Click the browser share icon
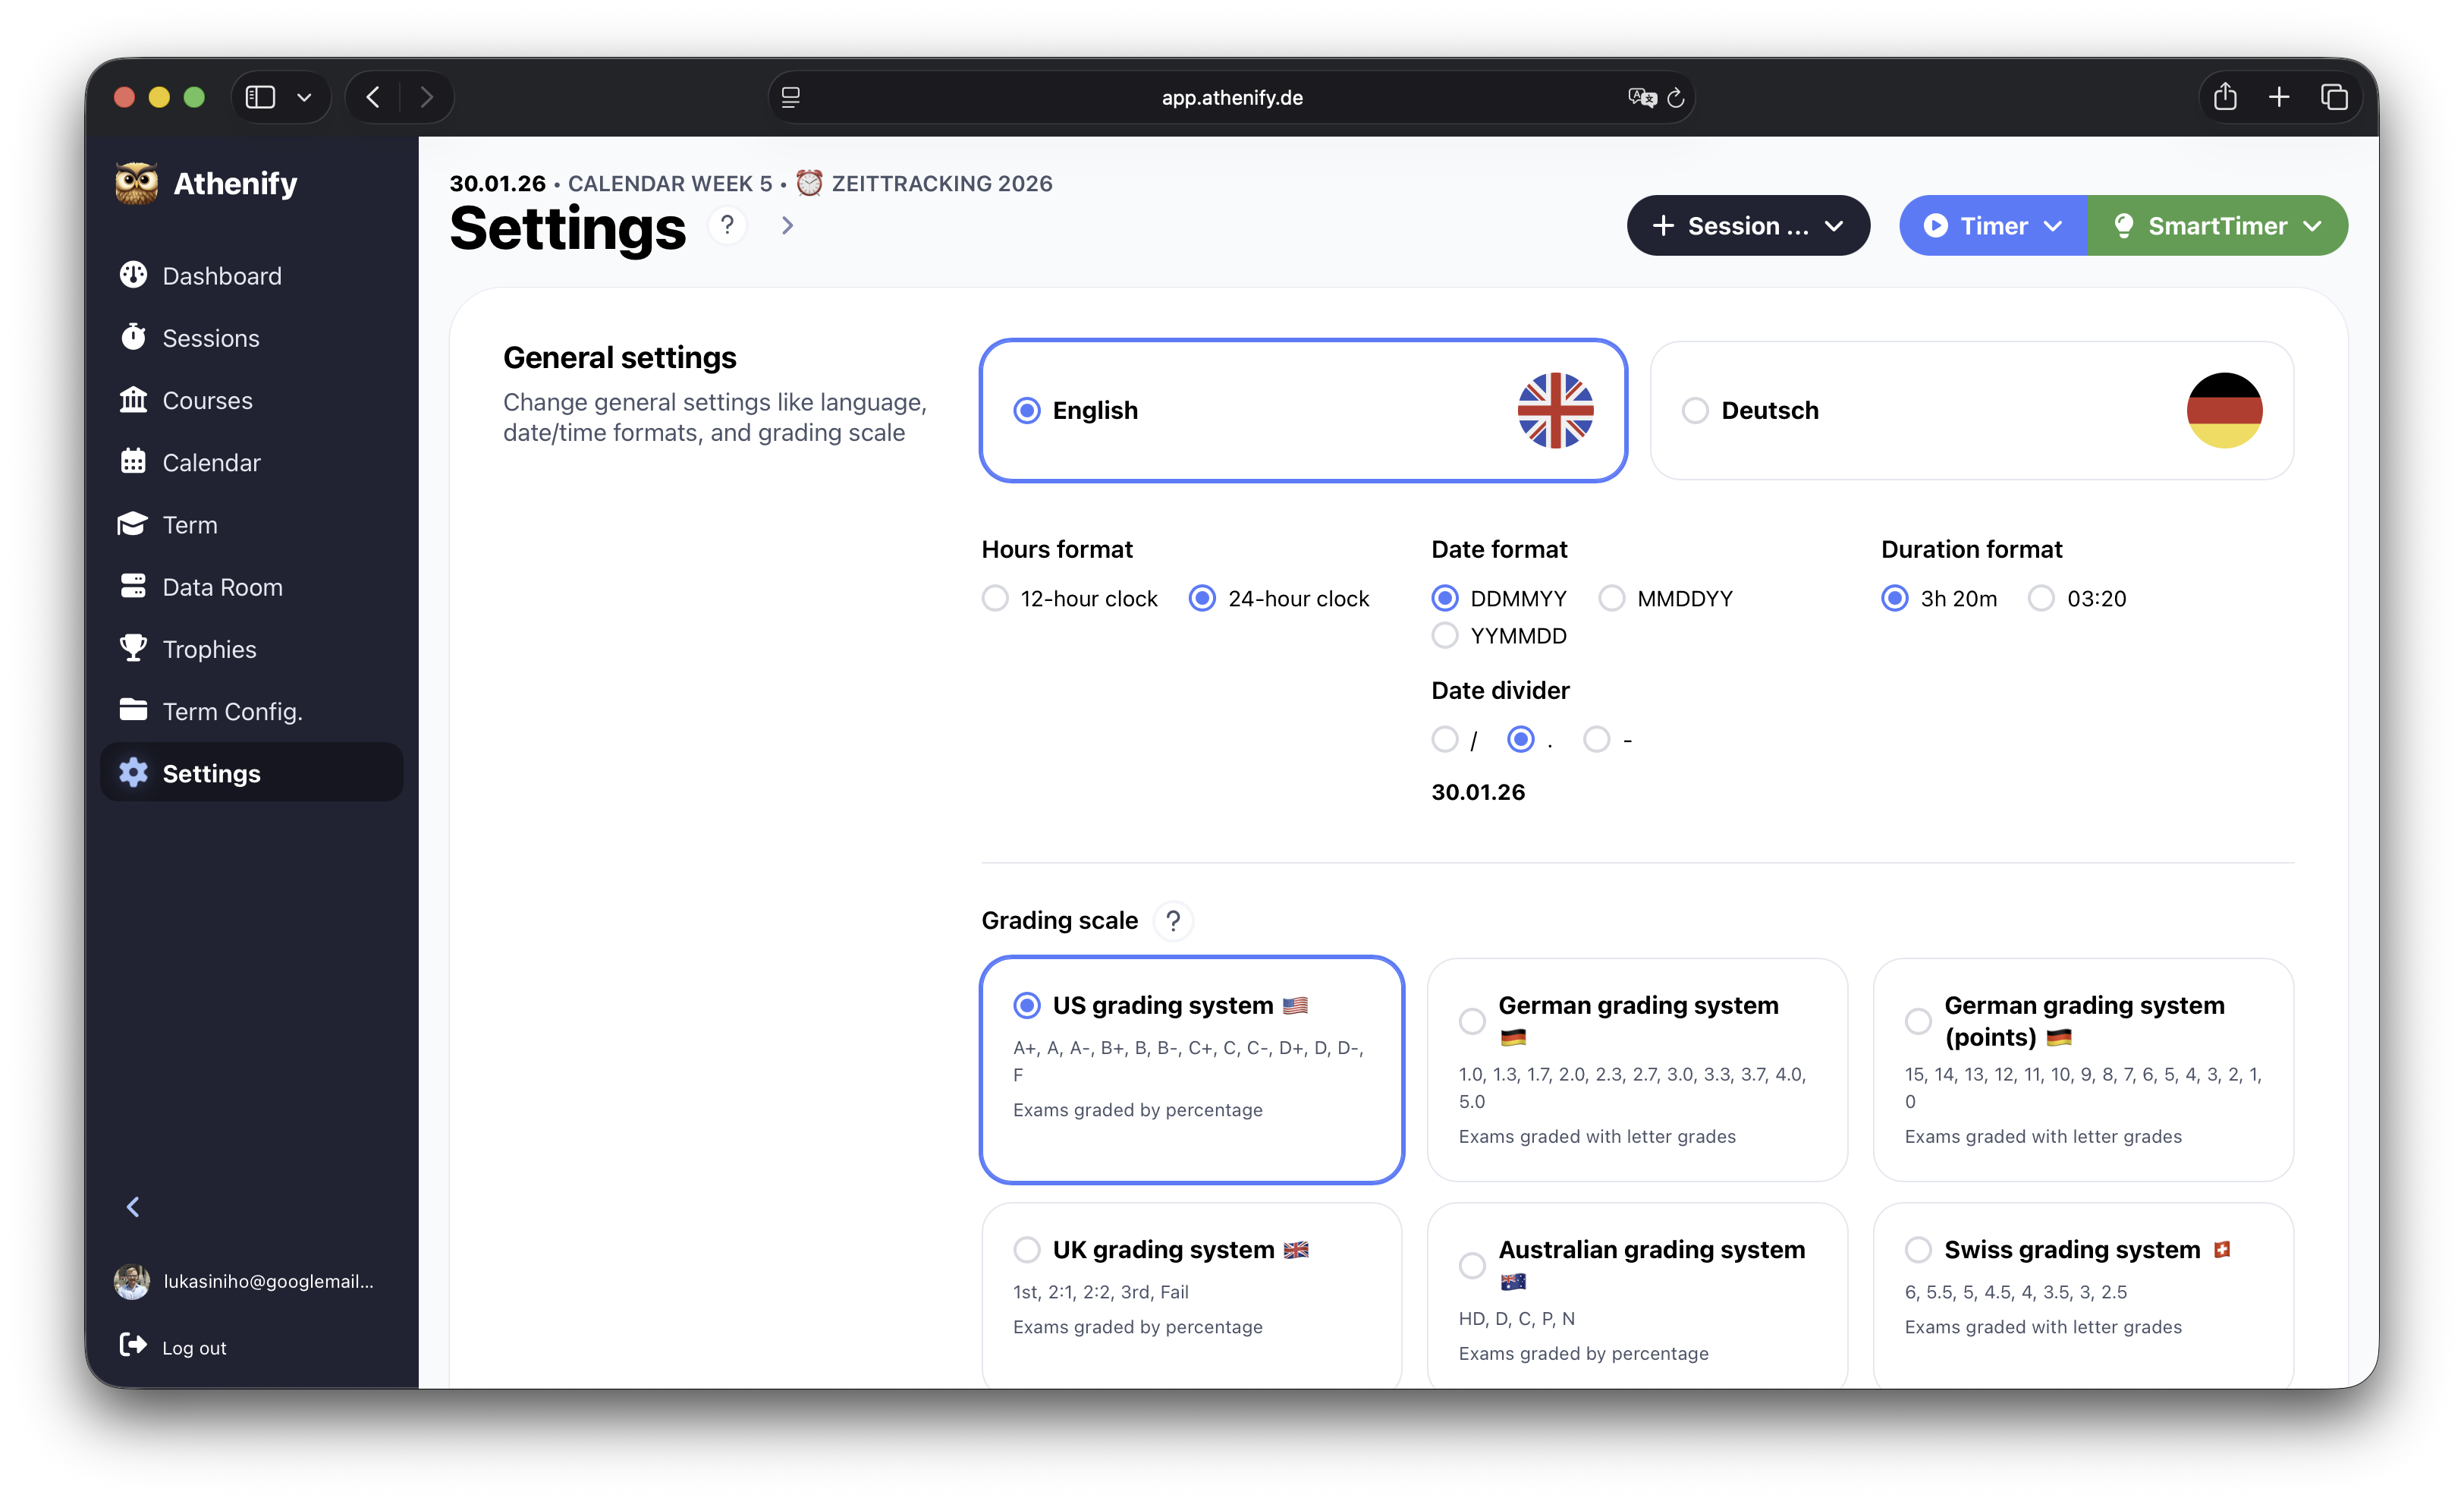The image size is (2464, 1501). [2225, 97]
